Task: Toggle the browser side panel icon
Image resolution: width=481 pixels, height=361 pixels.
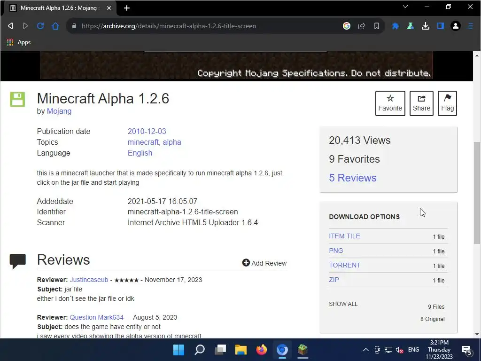Action: 441,26
